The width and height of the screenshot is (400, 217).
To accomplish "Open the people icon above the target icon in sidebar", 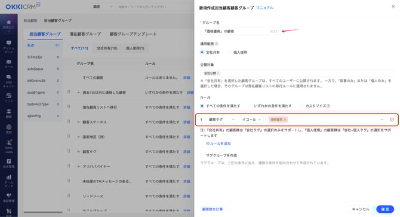I will point(9,111).
